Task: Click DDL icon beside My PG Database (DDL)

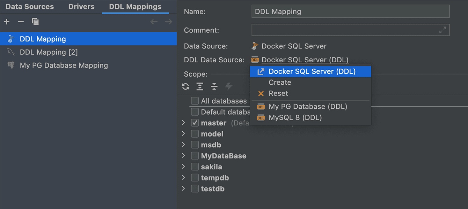Action: pyautogui.click(x=261, y=107)
